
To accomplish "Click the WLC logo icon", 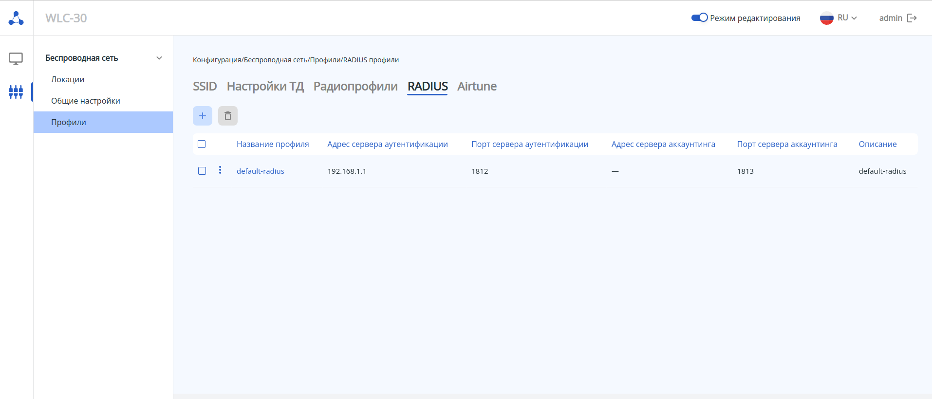I will pos(16,18).
